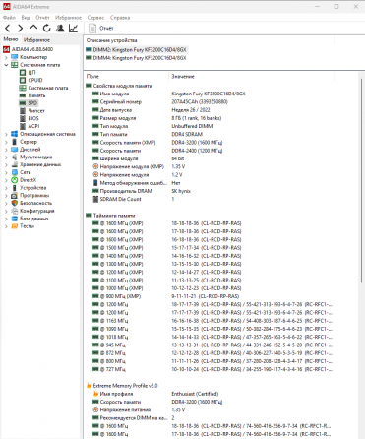Expand the Сервер tree node

click(x=6, y=142)
